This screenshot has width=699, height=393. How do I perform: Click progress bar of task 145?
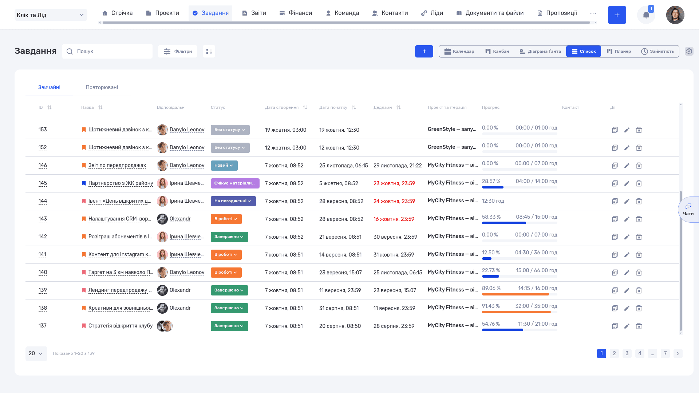[520, 187]
